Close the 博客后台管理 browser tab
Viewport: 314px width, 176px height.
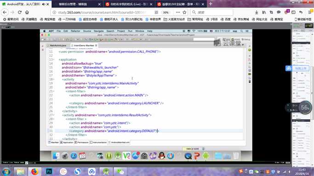[x=99, y=4]
